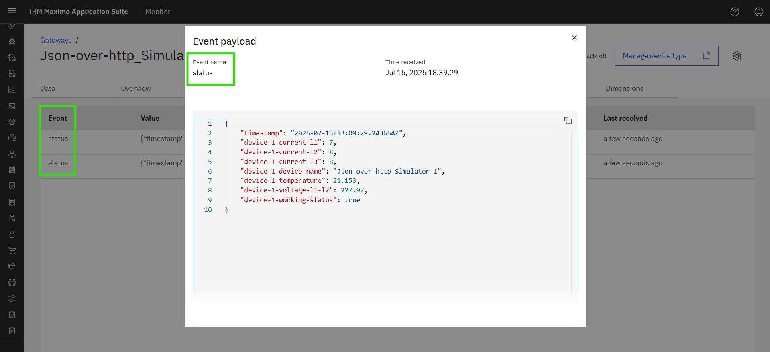Click the second row's timestamp value cell
The height and width of the screenshot is (352, 770).
click(x=162, y=163)
